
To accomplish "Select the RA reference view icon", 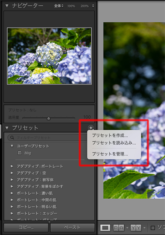I will click(x=119, y=228).
